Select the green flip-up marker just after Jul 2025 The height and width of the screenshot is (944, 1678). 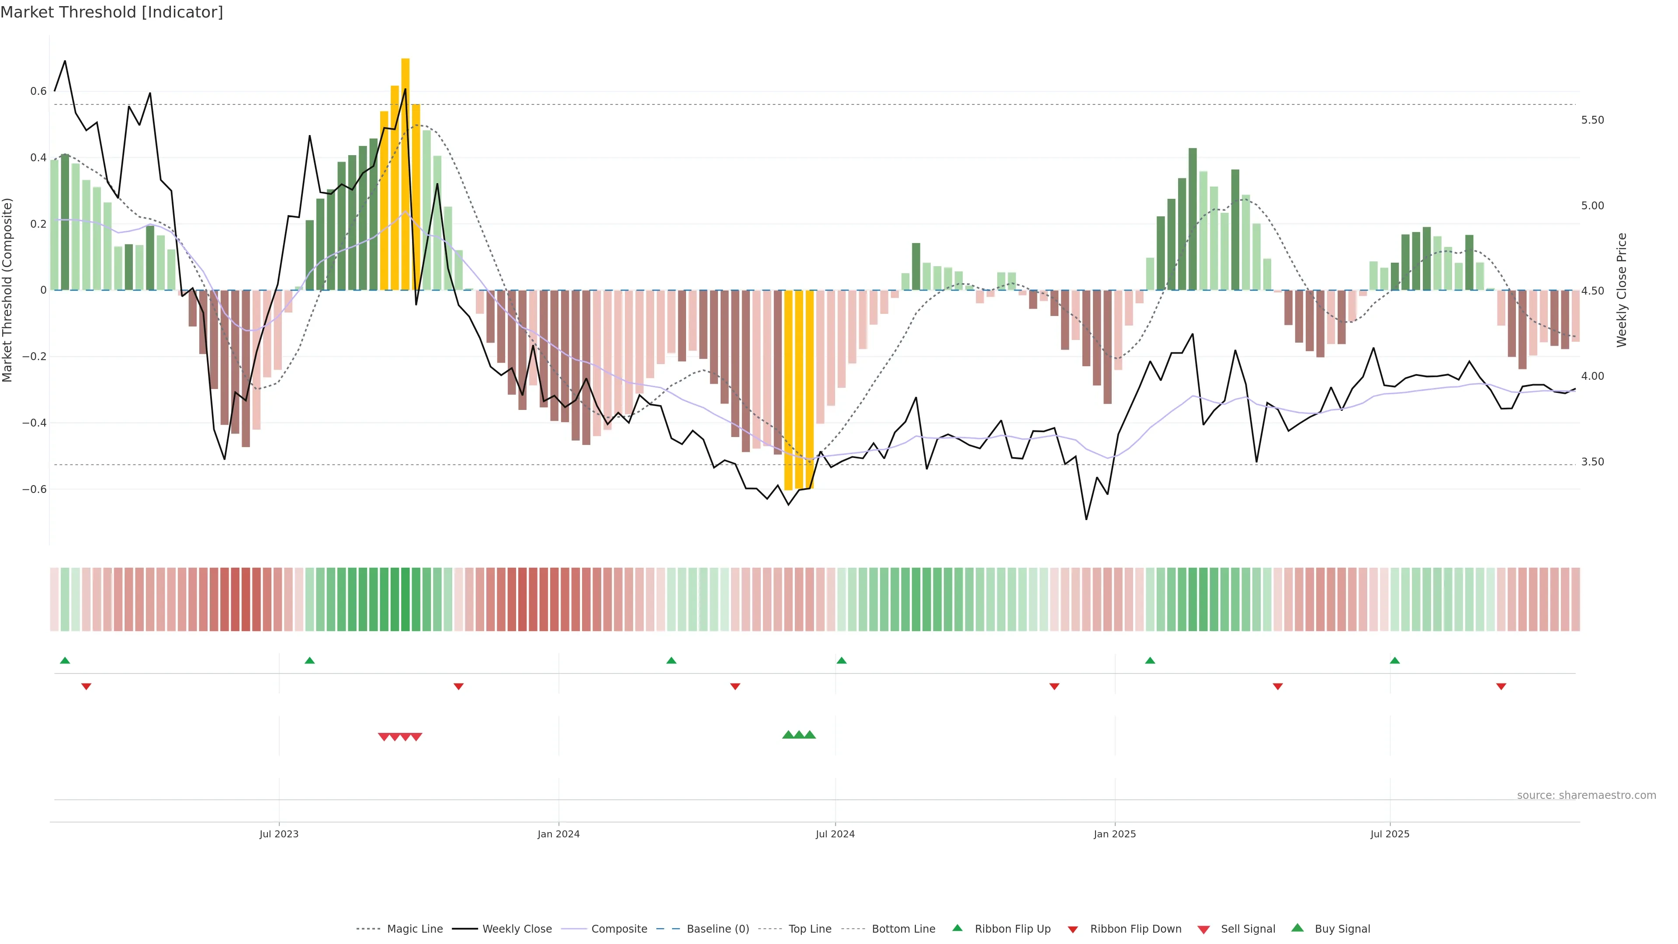(1395, 661)
